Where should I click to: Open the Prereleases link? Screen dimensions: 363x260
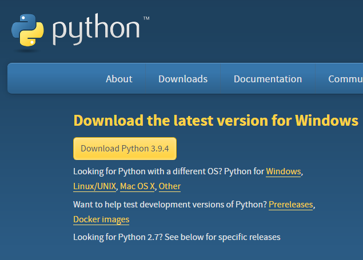coord(291,205)
